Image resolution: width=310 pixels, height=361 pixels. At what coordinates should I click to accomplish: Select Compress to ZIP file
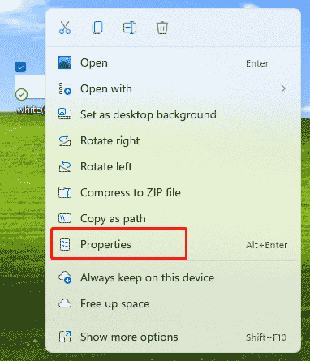tap(173, 192)
